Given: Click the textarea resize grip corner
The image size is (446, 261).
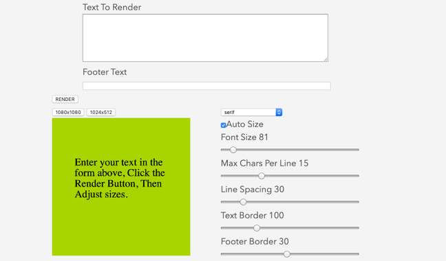Looking at the screenshot, I should [326, 59].
